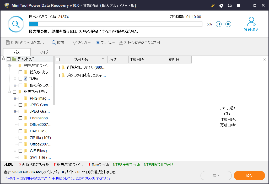The width and height of the screenshot is (269, 184).
Task: Check the ZIP file (197) checkbox
Action: pos(20,138)
